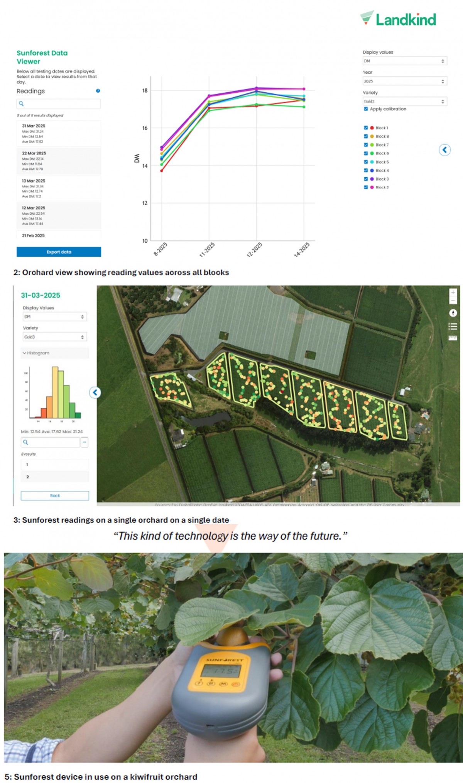
Task: Open orchard panel Display Values dropdown
Action: click(54, 316)
